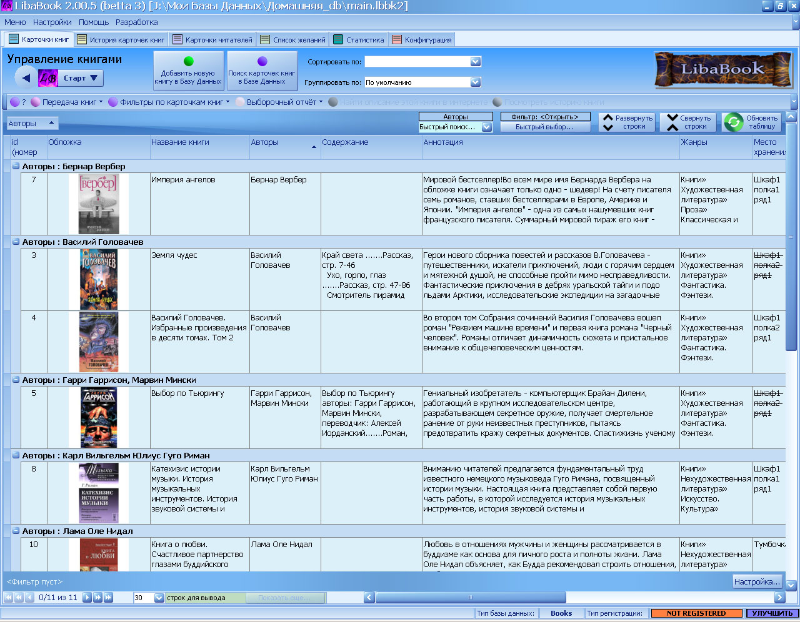Expand rows with Развернуть строки
800x622 pixels.
626,122
